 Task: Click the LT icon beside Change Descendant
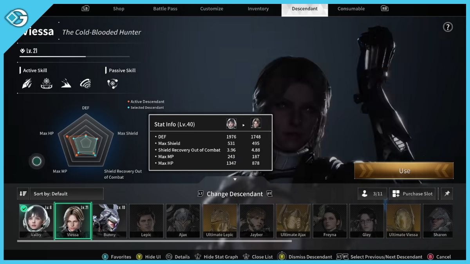(201, 194)
